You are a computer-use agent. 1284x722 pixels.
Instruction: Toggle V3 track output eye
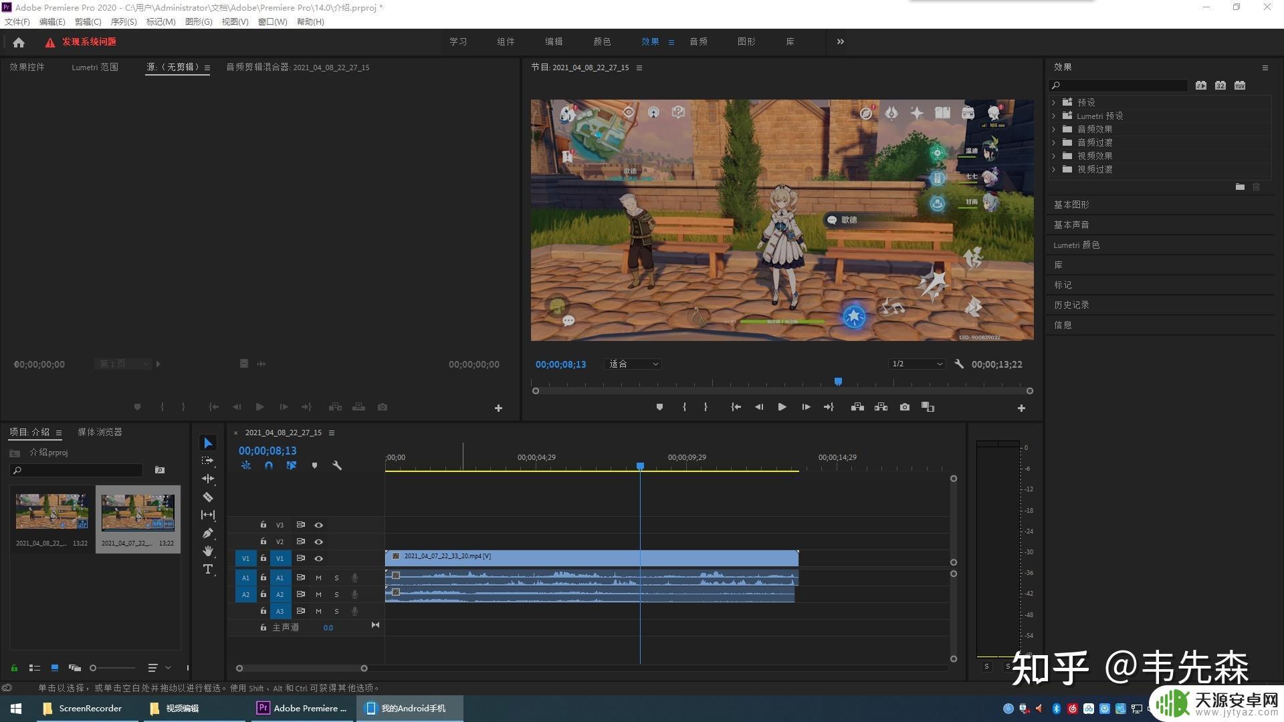click(318, 525)
